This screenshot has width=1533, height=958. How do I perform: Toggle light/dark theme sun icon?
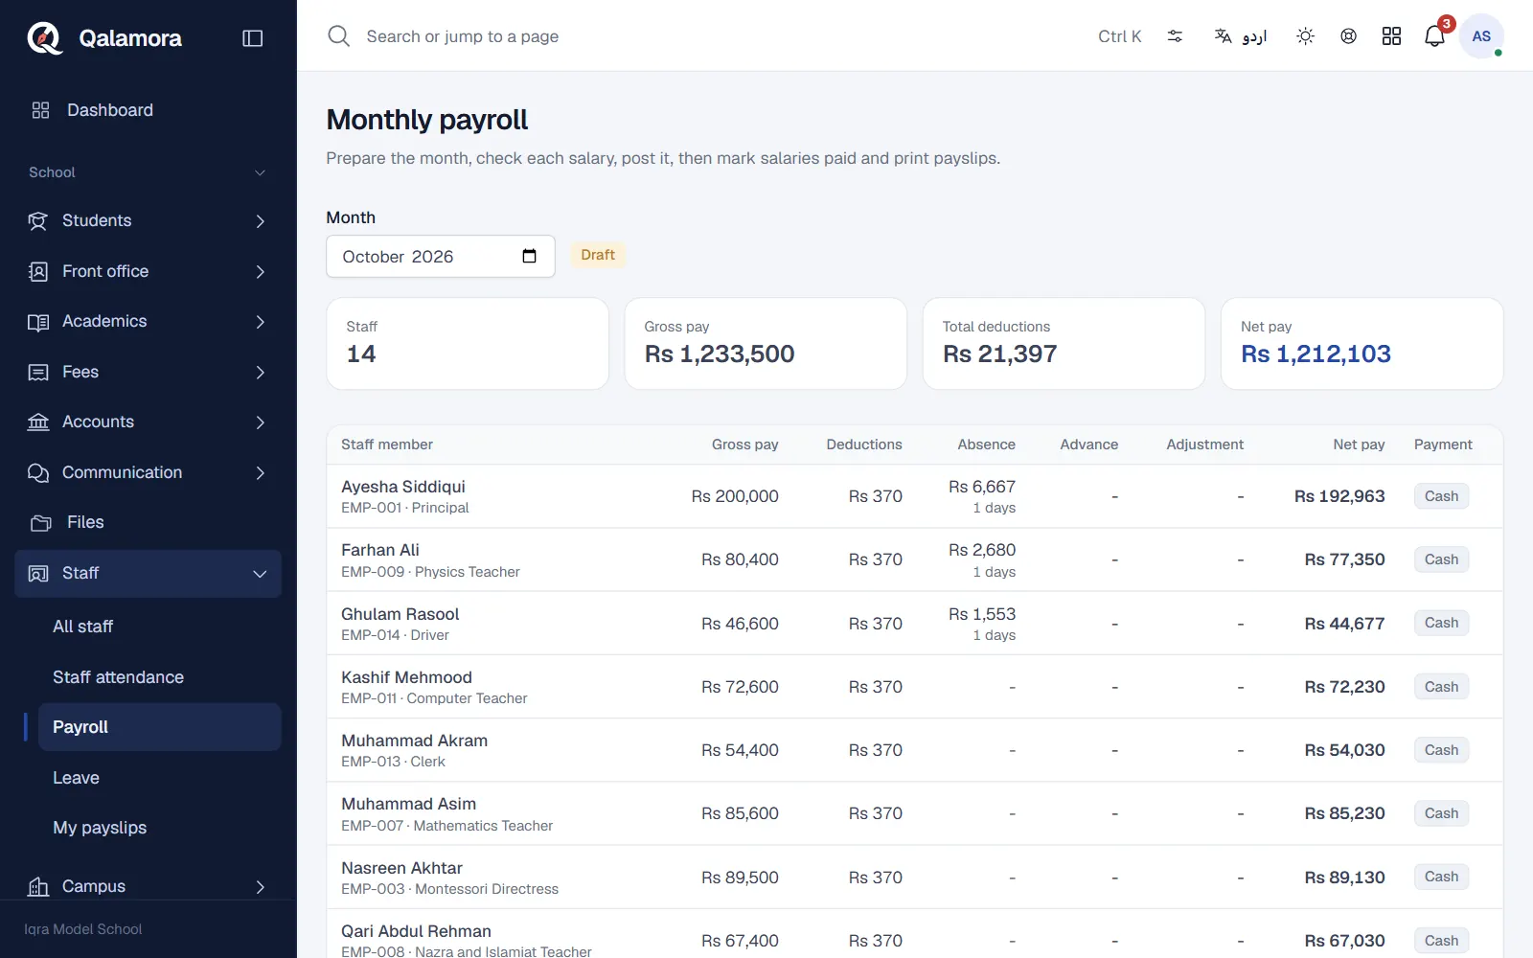[x=1305, y=36]
